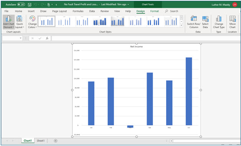Expand the Chart Styles gallery More arrow

coord(182,25)
